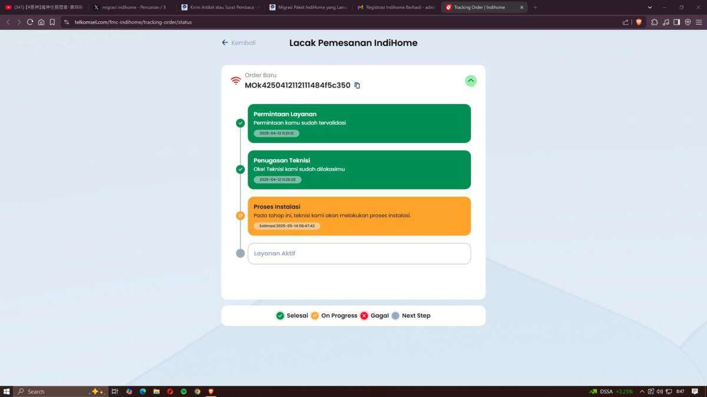This screenshot has height=397, width=707.
Task: Select the Layanan Aktif step box
Action: (359, 253)
